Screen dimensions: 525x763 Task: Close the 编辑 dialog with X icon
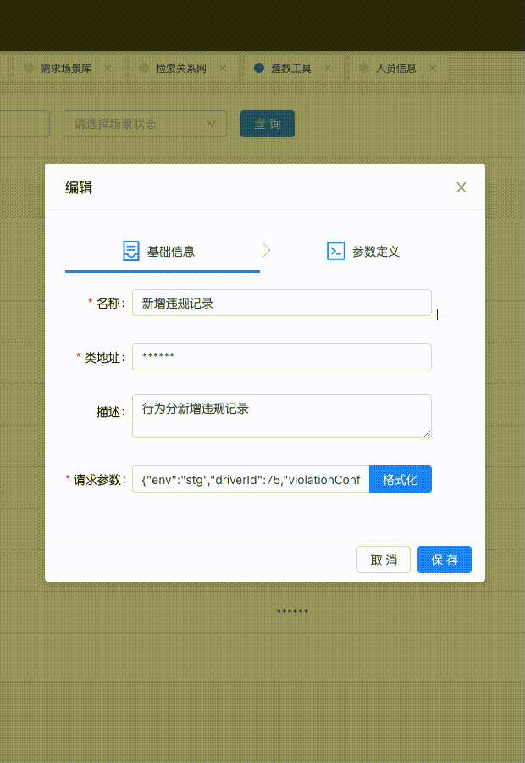coord(461,187)
